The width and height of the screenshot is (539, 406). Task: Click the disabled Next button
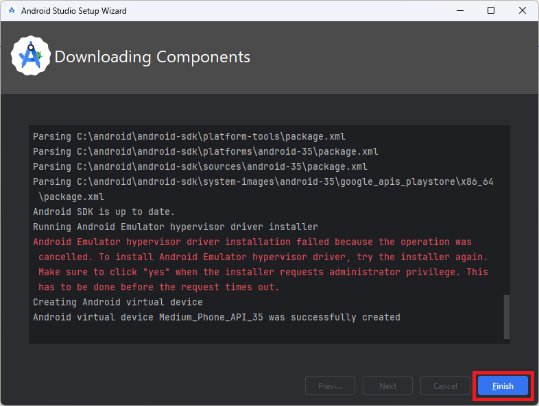click(x=387, y=385)
